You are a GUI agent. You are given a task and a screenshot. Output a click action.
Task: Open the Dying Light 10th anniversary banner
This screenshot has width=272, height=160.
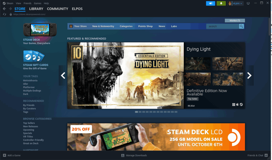click(x=126, y=75)
